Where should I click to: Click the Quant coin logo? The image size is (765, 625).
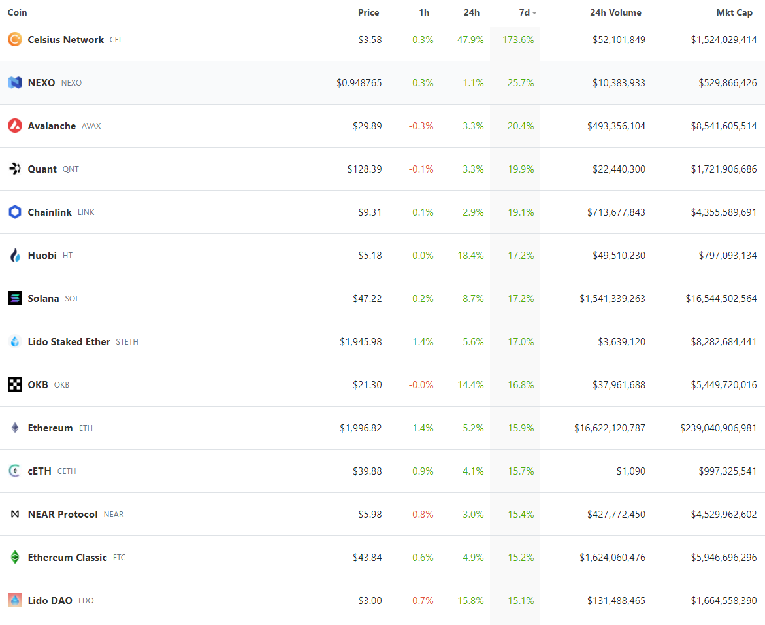coord(15,169)
